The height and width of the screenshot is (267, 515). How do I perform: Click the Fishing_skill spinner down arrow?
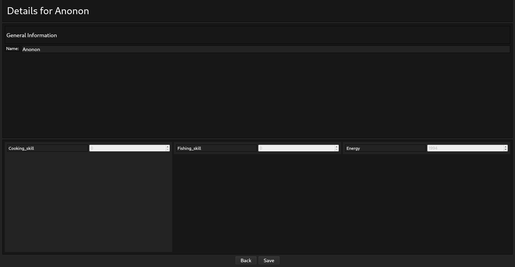pyautogui.click(x=337, y=150)
